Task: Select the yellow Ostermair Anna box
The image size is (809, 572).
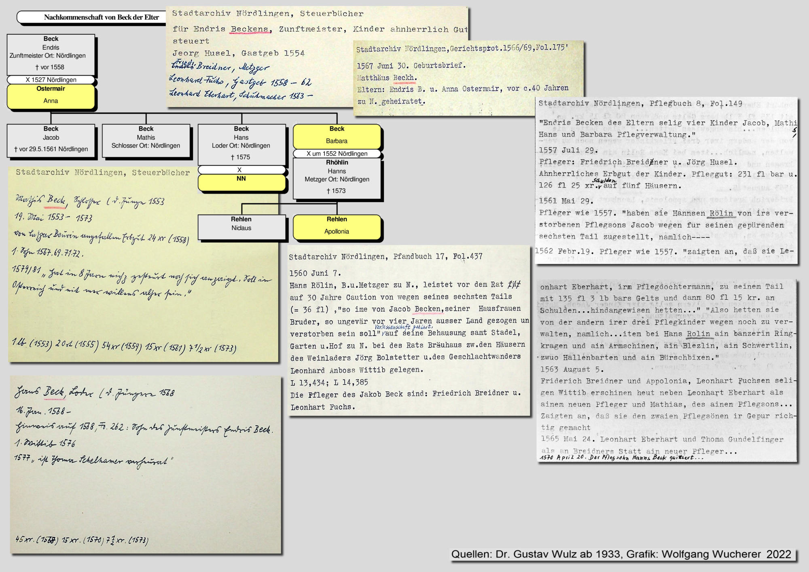Action: (x=51, y=96)
